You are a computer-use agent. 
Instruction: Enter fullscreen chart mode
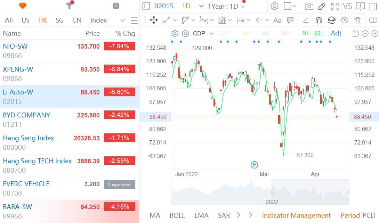pyautogui.click(x=335, y=6)
